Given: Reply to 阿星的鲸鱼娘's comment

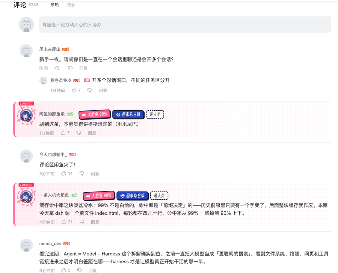Looking at the screenshot, I should pos(92,133).
